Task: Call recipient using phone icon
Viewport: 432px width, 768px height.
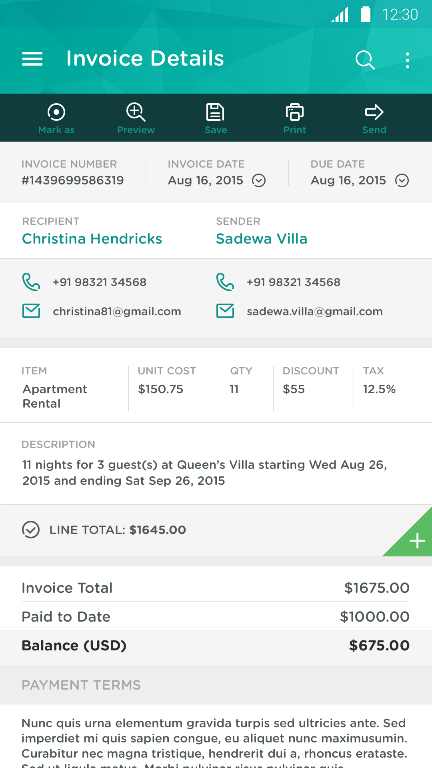Action: [31, 282]
